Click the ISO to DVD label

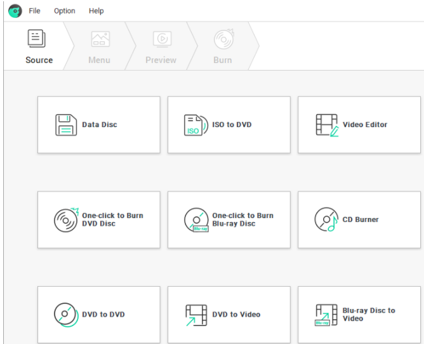(232, 125)
